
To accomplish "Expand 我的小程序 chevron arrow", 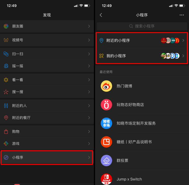I will [183, 56].
